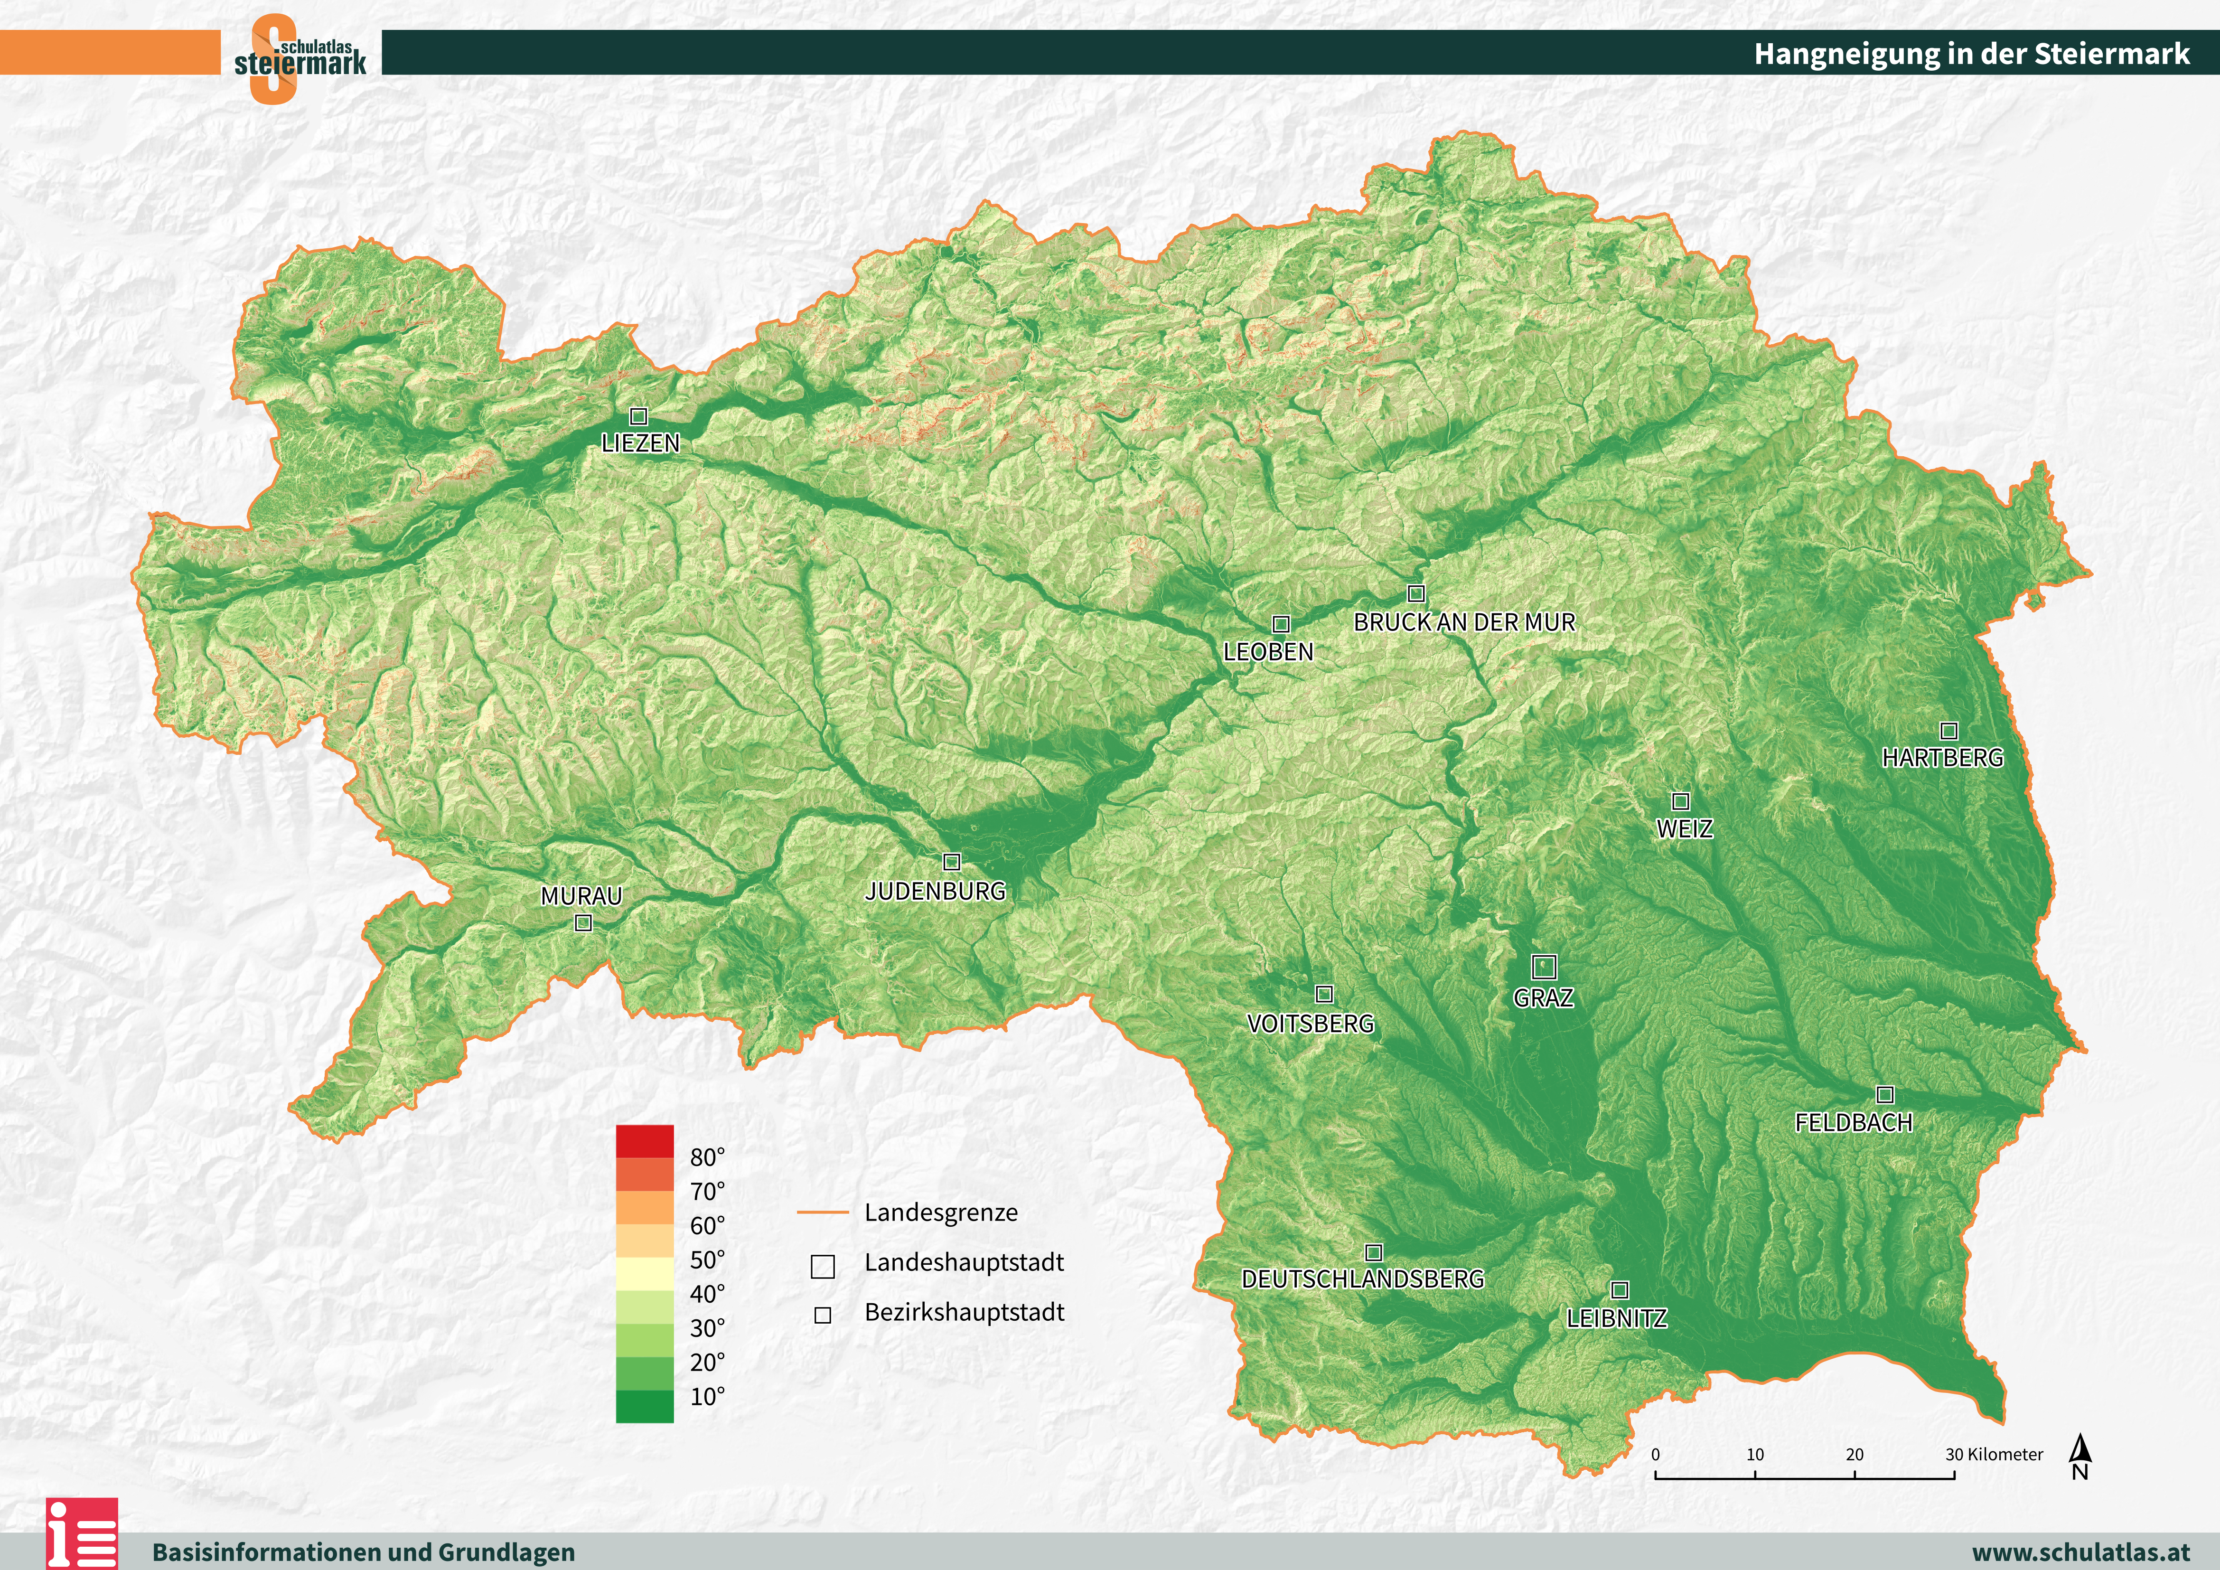
Task: Click the Feldbach district town marker
Action: coord(1884,1094)
